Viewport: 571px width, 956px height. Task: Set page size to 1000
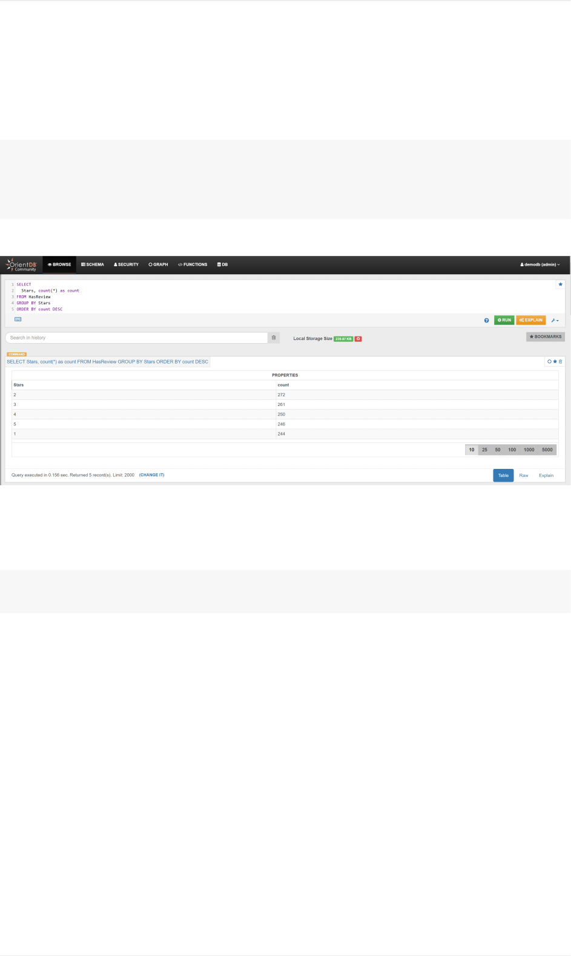[529, 450]
